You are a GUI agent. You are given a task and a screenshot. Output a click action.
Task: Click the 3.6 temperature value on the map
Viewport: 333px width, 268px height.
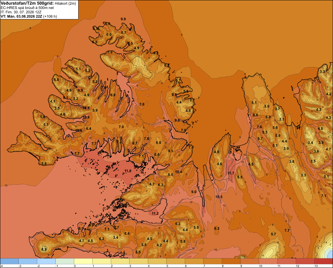tap(316, 151)
